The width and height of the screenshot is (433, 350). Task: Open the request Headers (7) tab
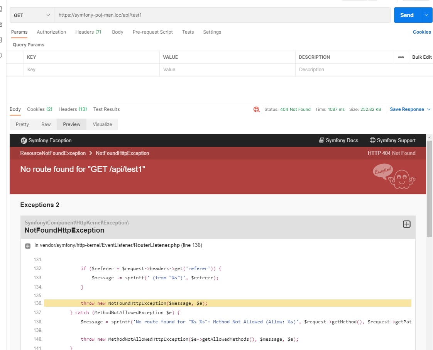click(x=88, y=32)
